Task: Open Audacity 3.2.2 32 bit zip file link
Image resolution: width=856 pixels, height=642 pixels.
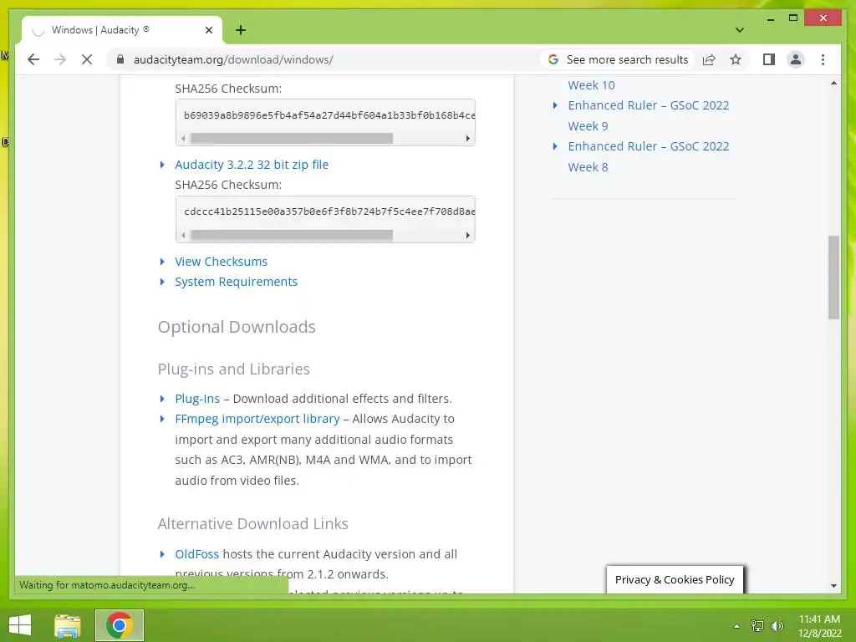Action: point(252,165)
